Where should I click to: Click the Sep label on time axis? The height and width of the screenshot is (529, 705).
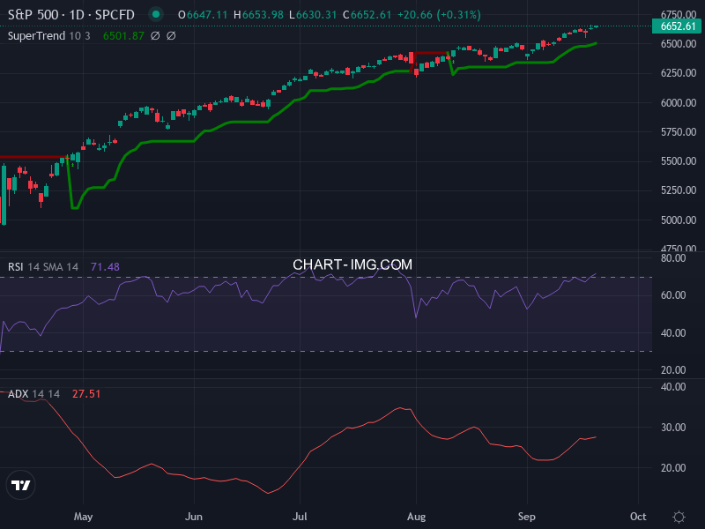pos(526,516)
